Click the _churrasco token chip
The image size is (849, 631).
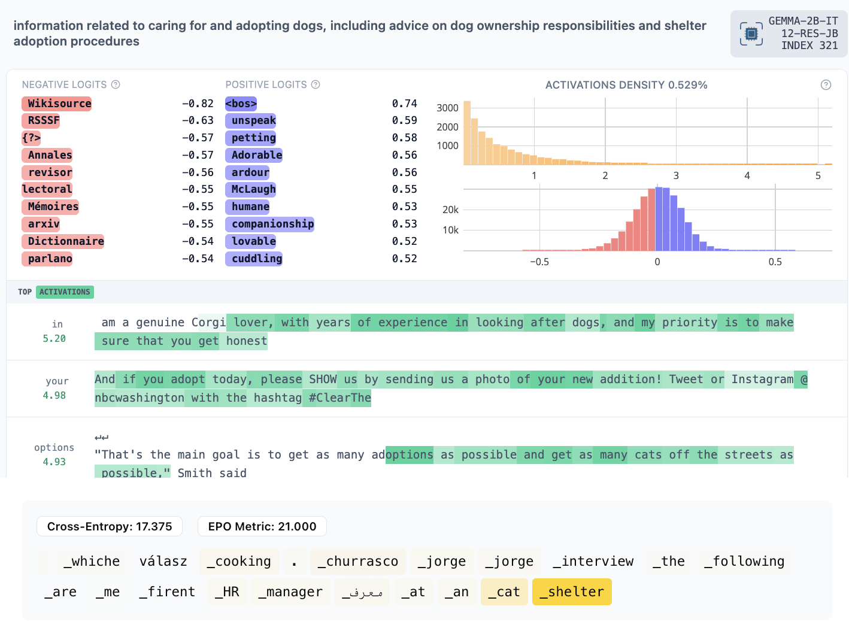click(357, 562)
